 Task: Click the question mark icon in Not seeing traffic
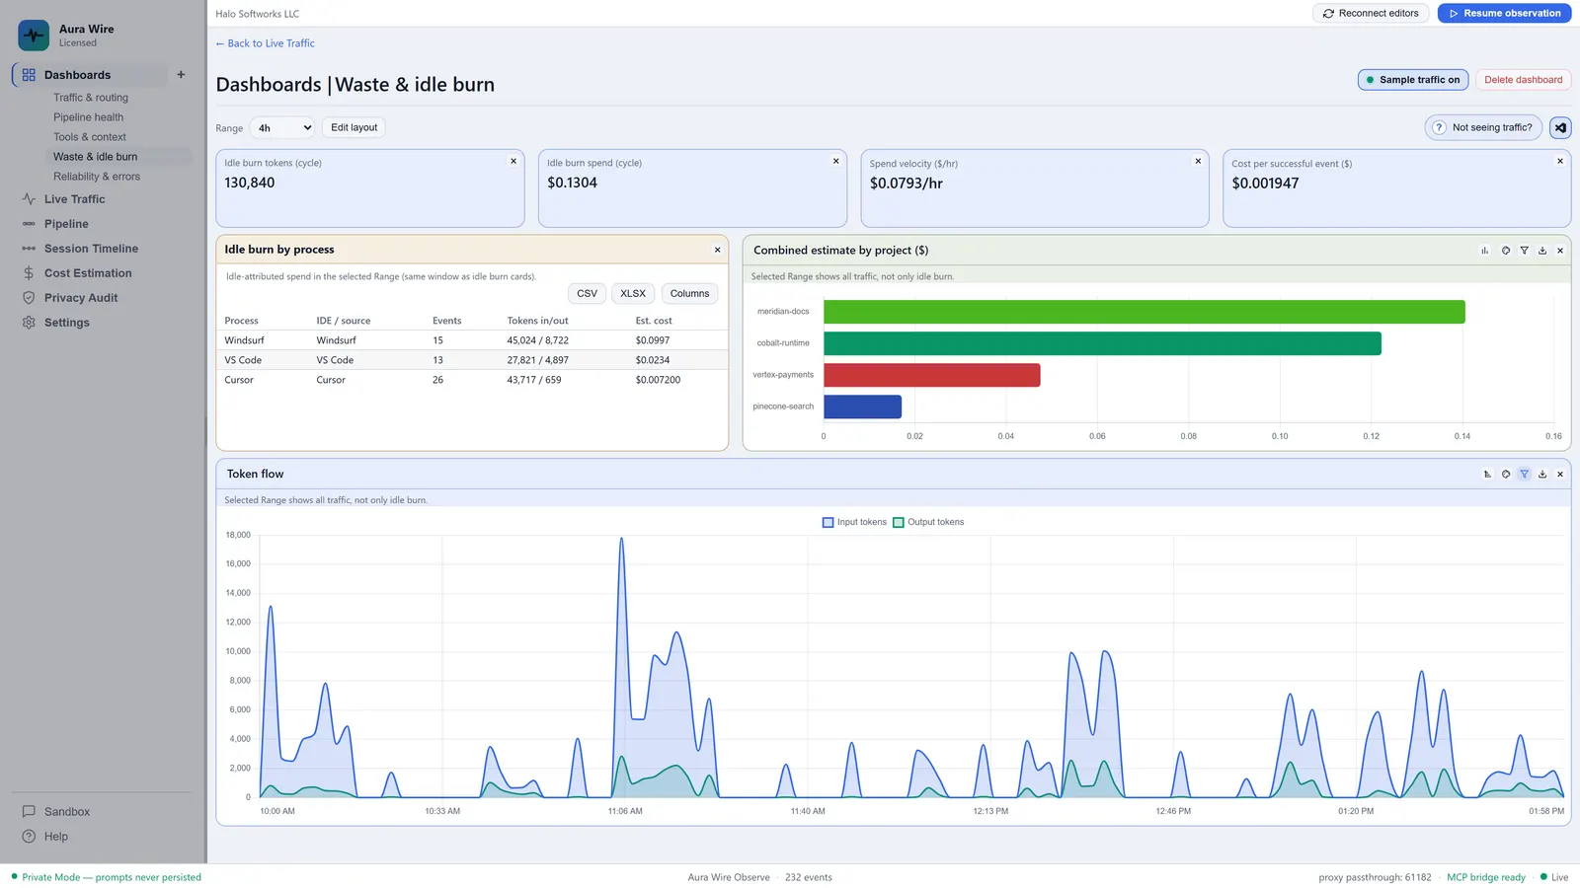pos(1439,127)
